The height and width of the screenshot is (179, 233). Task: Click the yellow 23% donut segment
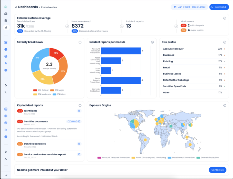click(42, 78)
